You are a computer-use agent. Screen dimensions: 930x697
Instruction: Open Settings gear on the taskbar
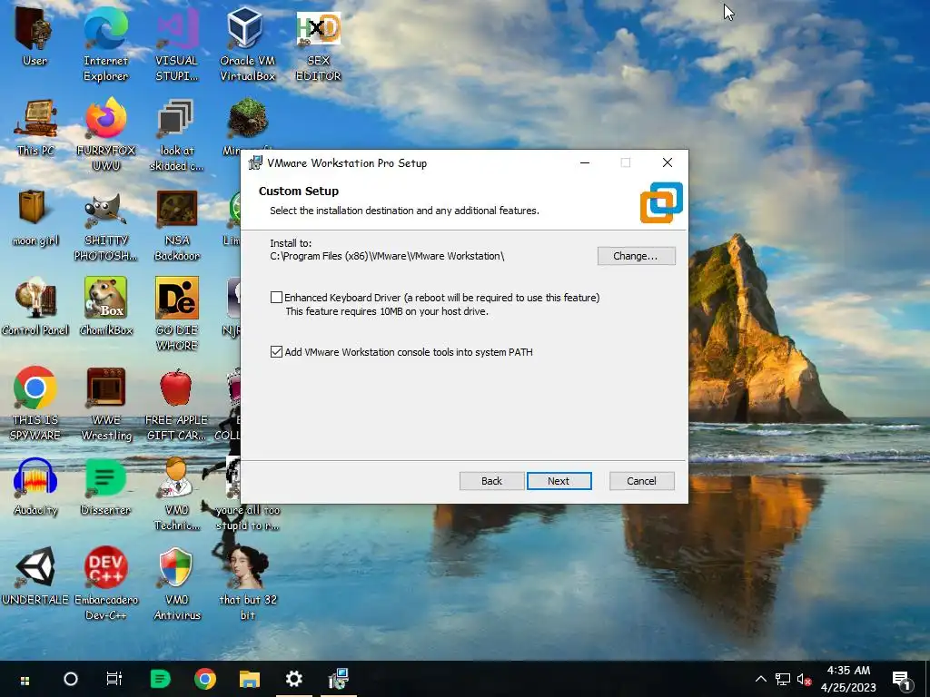(x=294, y=679)
